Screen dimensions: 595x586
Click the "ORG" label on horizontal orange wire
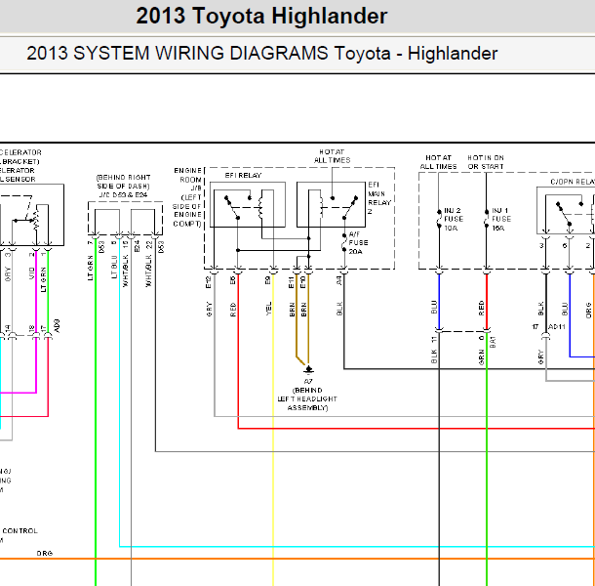pyautogui.click(x=45, y=554)
